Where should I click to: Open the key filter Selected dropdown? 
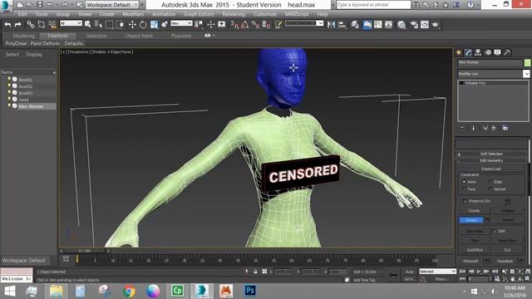[x=437, y=272]
